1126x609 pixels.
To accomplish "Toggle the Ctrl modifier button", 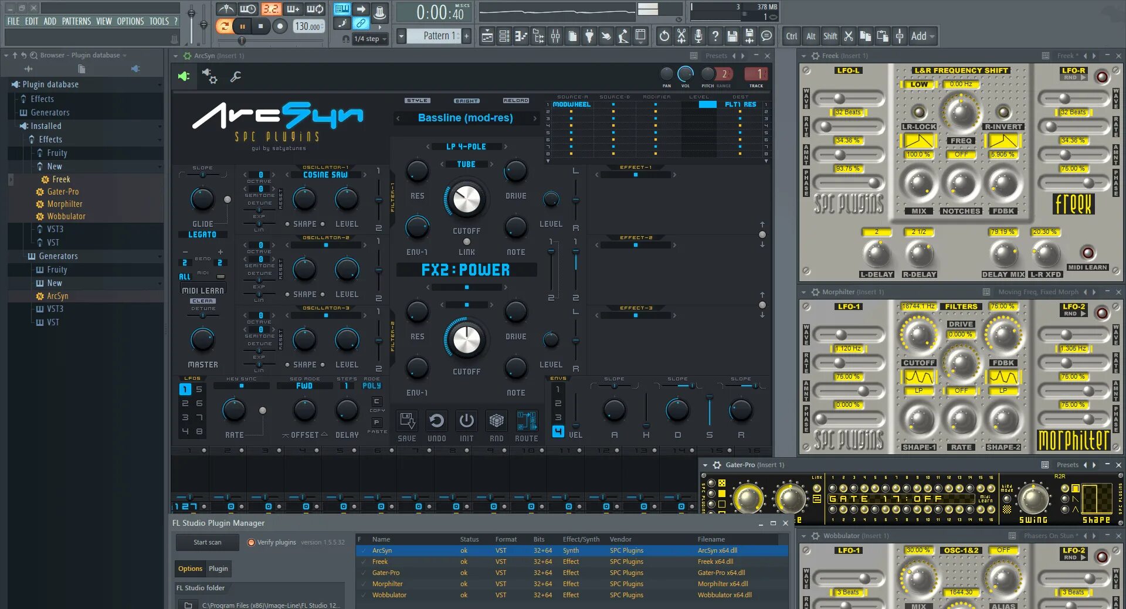I will tap(792, 36).
